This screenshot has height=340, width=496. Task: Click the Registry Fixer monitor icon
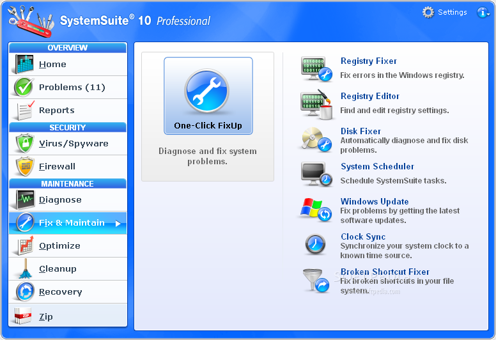tap(316, 69)
